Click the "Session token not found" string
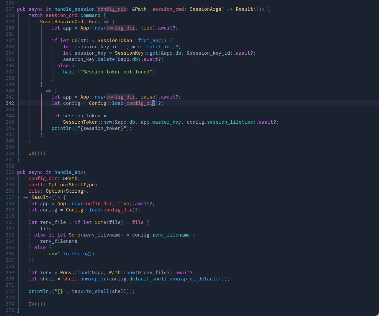379x316 pixels. (x=116, y=72)
